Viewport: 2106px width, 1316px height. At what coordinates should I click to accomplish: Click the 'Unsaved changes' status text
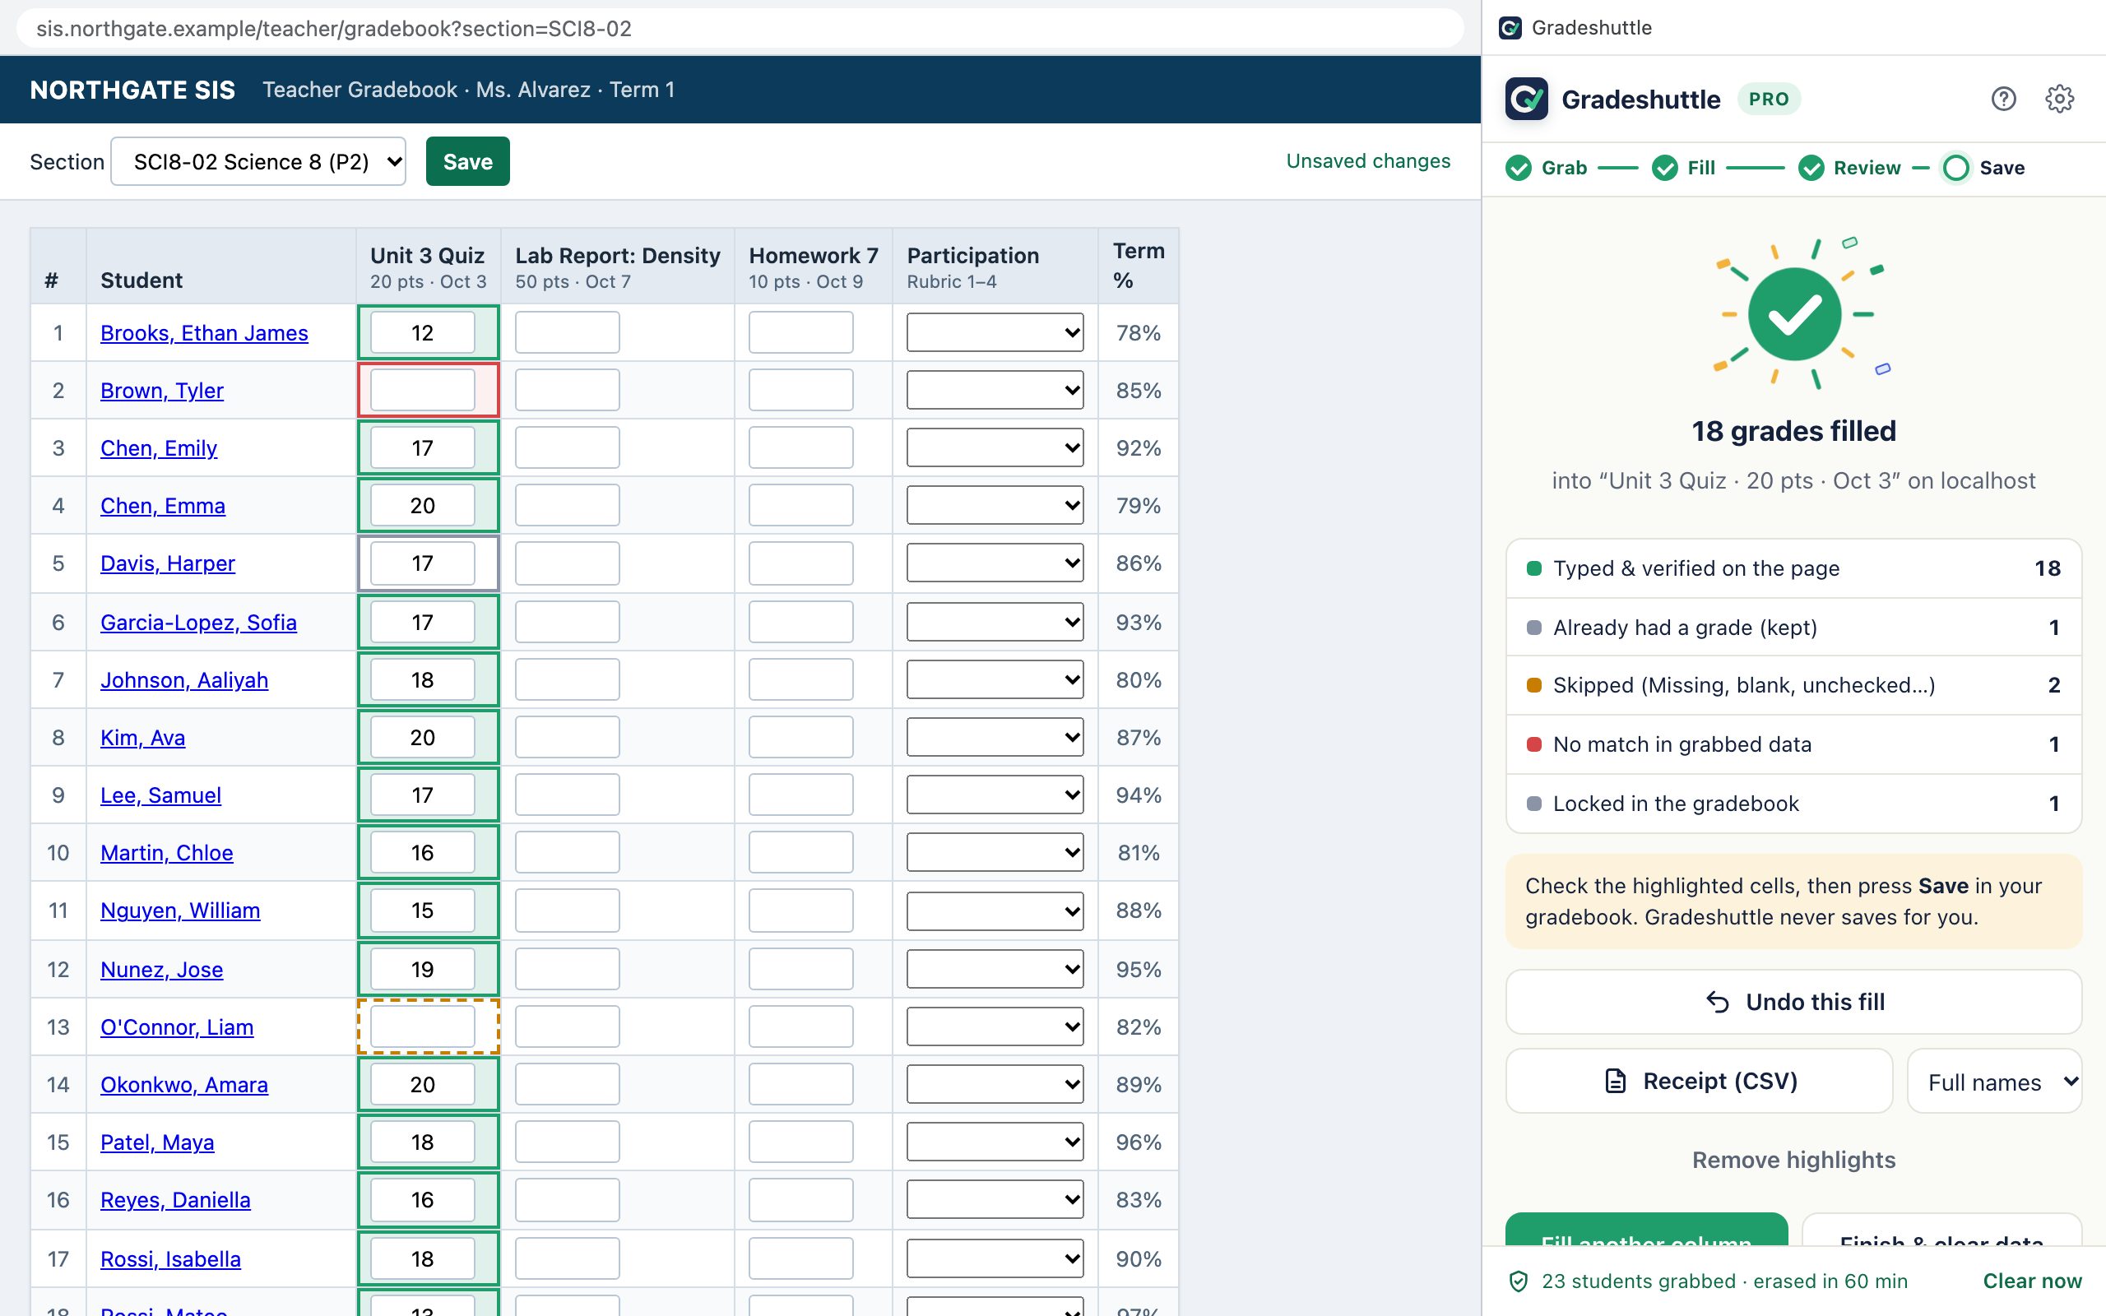(1368, 161)
